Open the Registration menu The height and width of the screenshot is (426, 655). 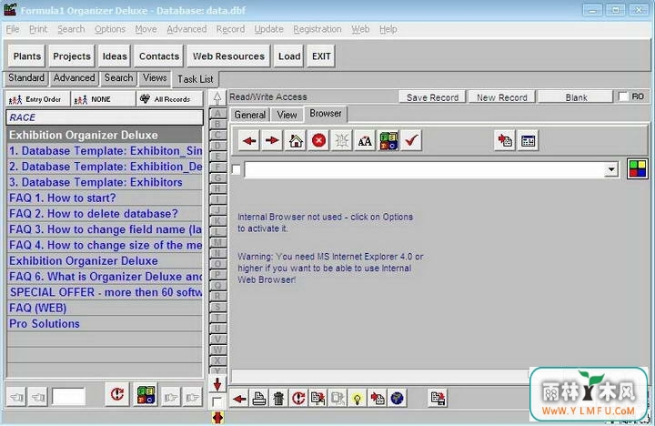[317, 29]
